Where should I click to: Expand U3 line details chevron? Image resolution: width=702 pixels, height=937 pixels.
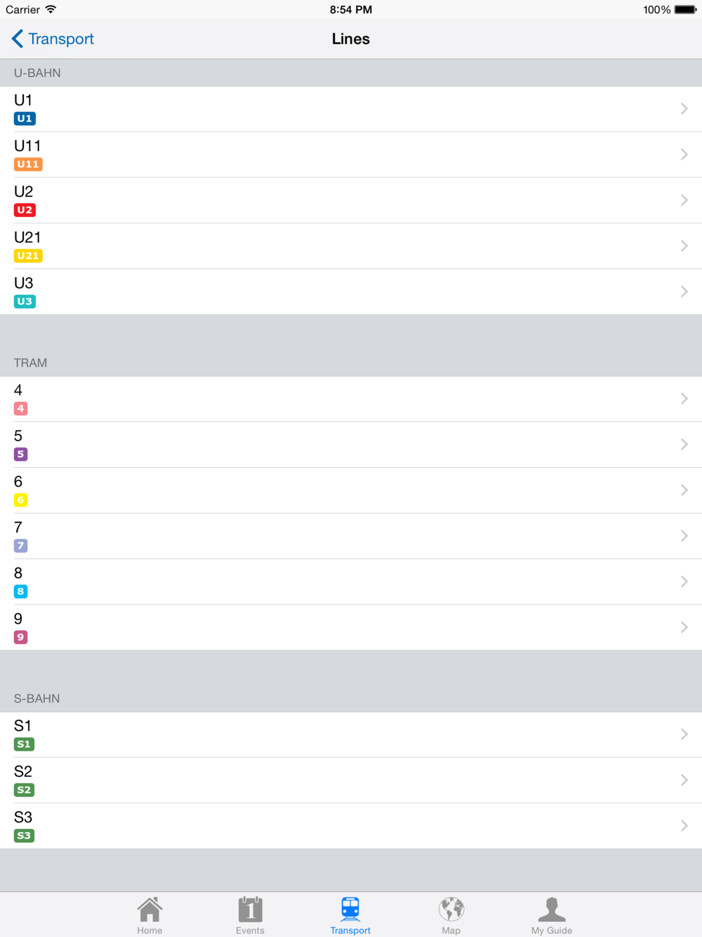[x=684, y=291]
